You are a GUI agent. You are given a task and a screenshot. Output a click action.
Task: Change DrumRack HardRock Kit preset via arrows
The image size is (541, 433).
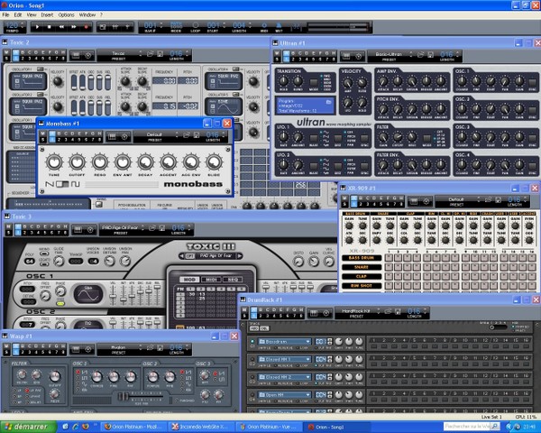379,311
